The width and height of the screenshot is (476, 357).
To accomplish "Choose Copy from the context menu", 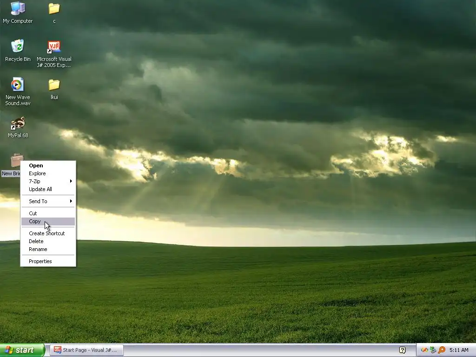I will [48, 221].
